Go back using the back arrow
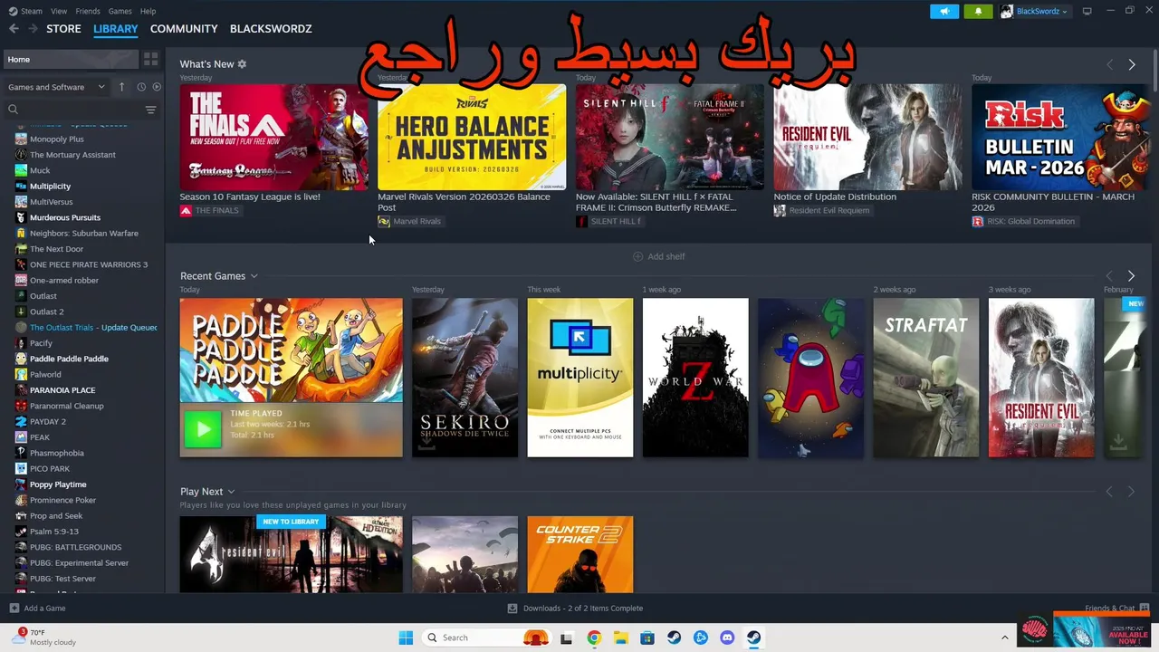The image size is (1159, 652). (x=14, y=29)
